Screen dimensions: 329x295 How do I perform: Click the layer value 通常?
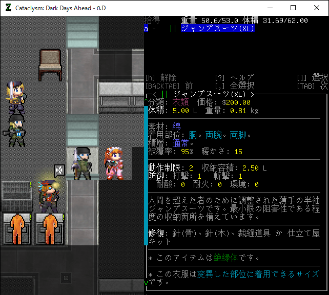180,143
